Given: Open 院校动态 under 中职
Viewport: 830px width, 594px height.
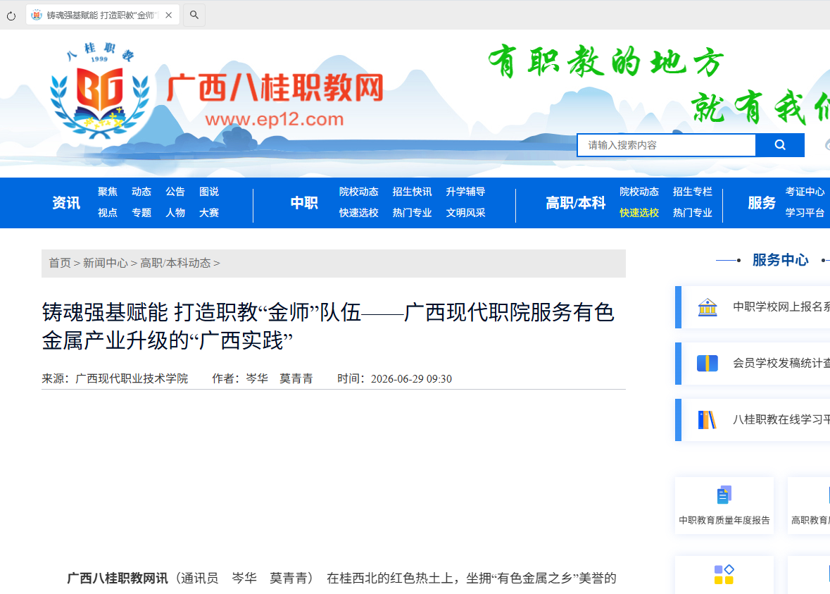Looking at the screenshot, I should [359, 192].
